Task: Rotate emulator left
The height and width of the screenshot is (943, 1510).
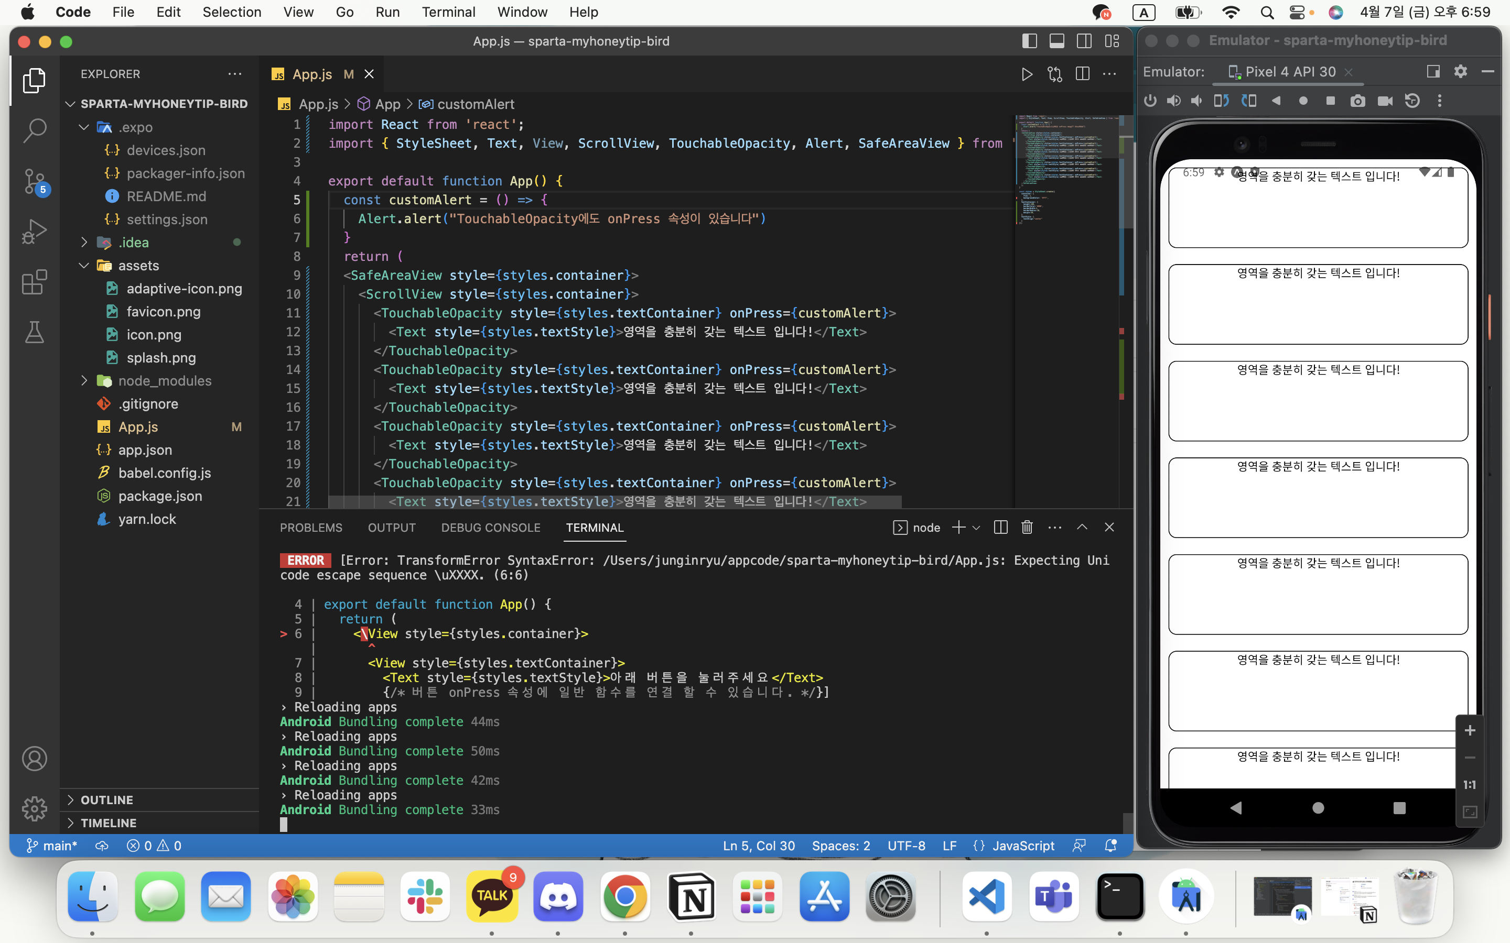Action: pyautogui.click(x=1221, y=101)
